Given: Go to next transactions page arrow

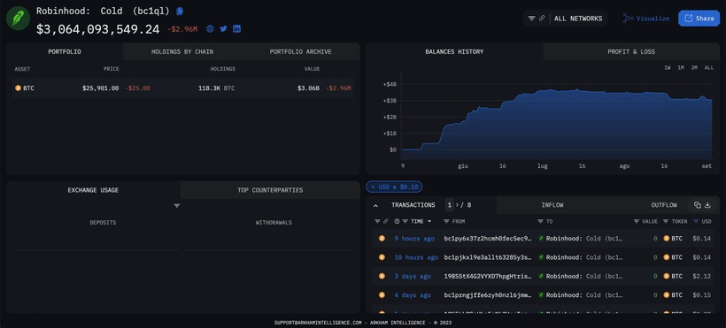Looking at the screenshot, I should 457,205.
